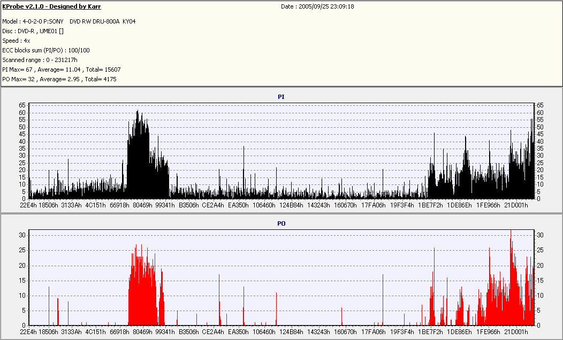Click the Scanned range 0 - 231217h text
Screen dimensions: 563x340
click(x=40, y=60)
